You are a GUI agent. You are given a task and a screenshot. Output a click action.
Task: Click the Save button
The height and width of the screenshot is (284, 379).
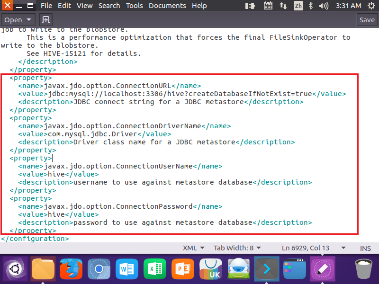(x=367, y=19)
